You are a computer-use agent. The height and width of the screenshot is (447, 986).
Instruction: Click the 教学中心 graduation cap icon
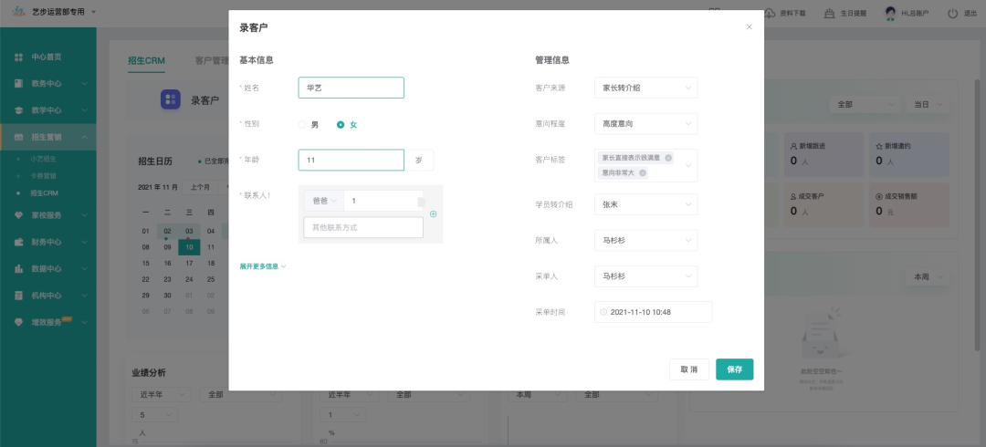[x=19, y=110]
